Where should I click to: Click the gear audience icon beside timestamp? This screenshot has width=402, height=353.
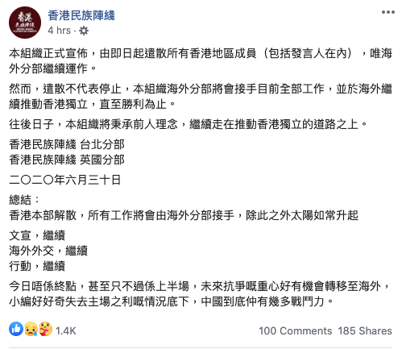(84, 31)
